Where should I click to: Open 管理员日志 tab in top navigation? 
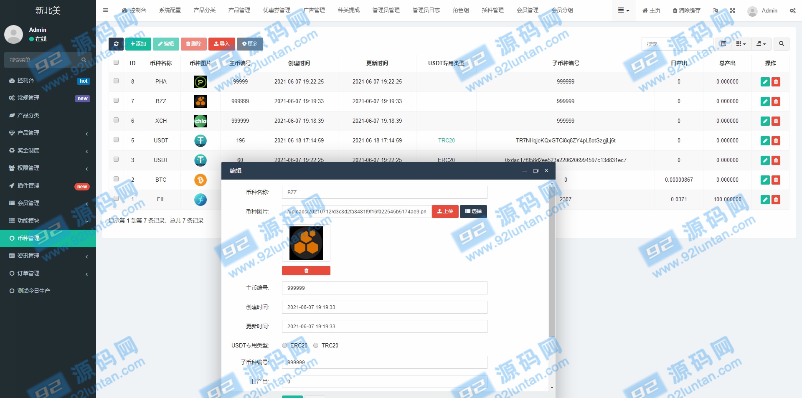tap(426, 10)
